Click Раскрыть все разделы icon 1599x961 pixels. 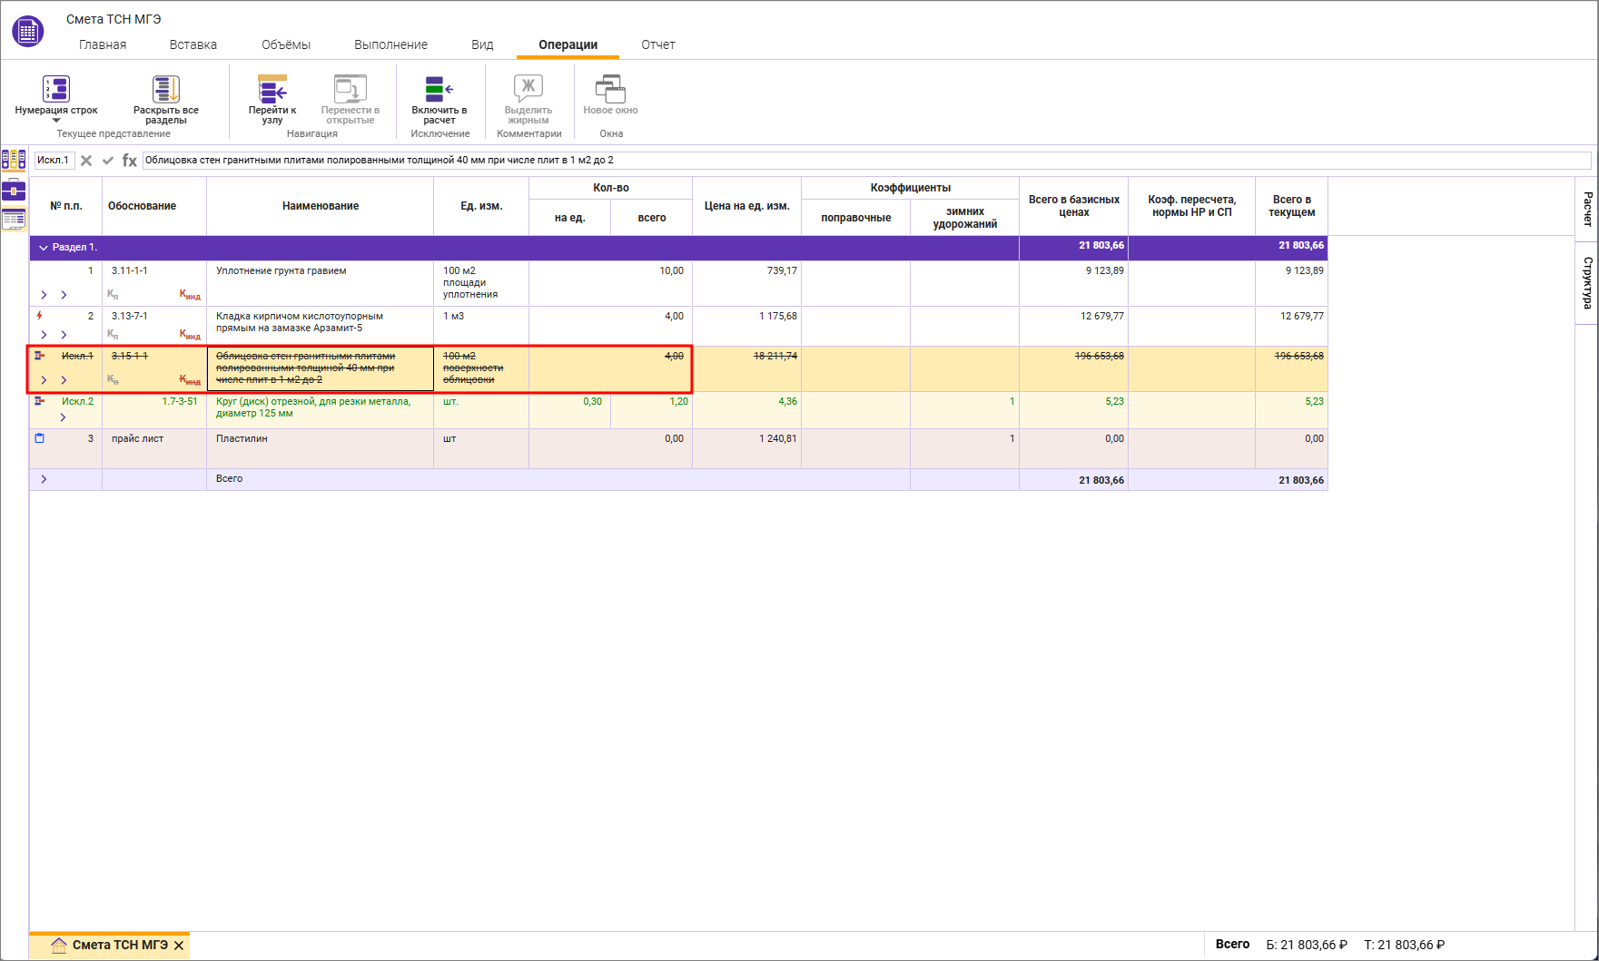click(165, 89)
